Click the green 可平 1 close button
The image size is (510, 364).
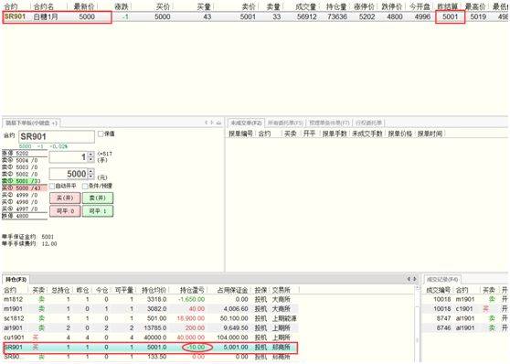[x=98, y=211]
